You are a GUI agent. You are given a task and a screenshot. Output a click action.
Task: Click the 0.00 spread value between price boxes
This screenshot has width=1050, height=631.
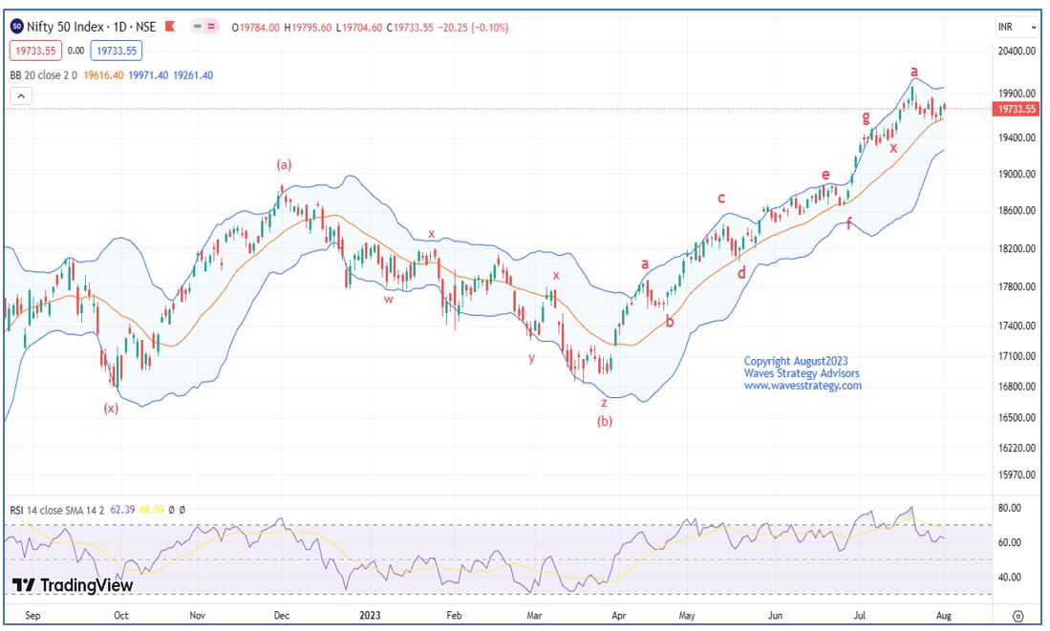[76, 51]
